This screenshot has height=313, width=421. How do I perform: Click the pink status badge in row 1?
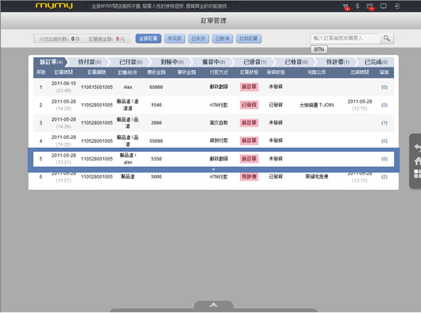click(249, 87)
